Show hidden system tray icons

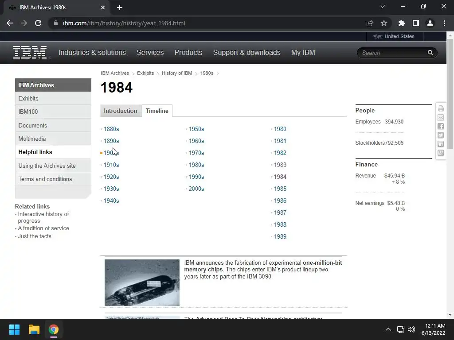pos(388,329)
